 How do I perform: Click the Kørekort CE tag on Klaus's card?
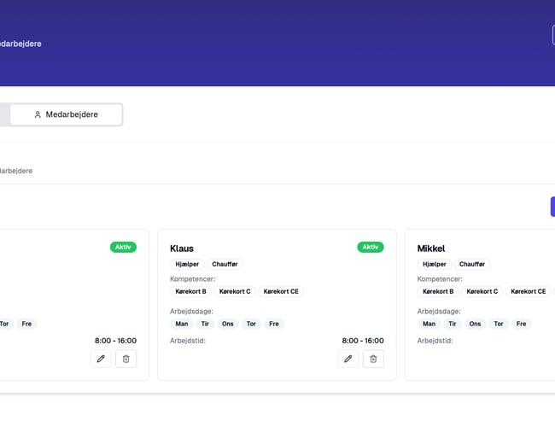click(x=281, y=291)
